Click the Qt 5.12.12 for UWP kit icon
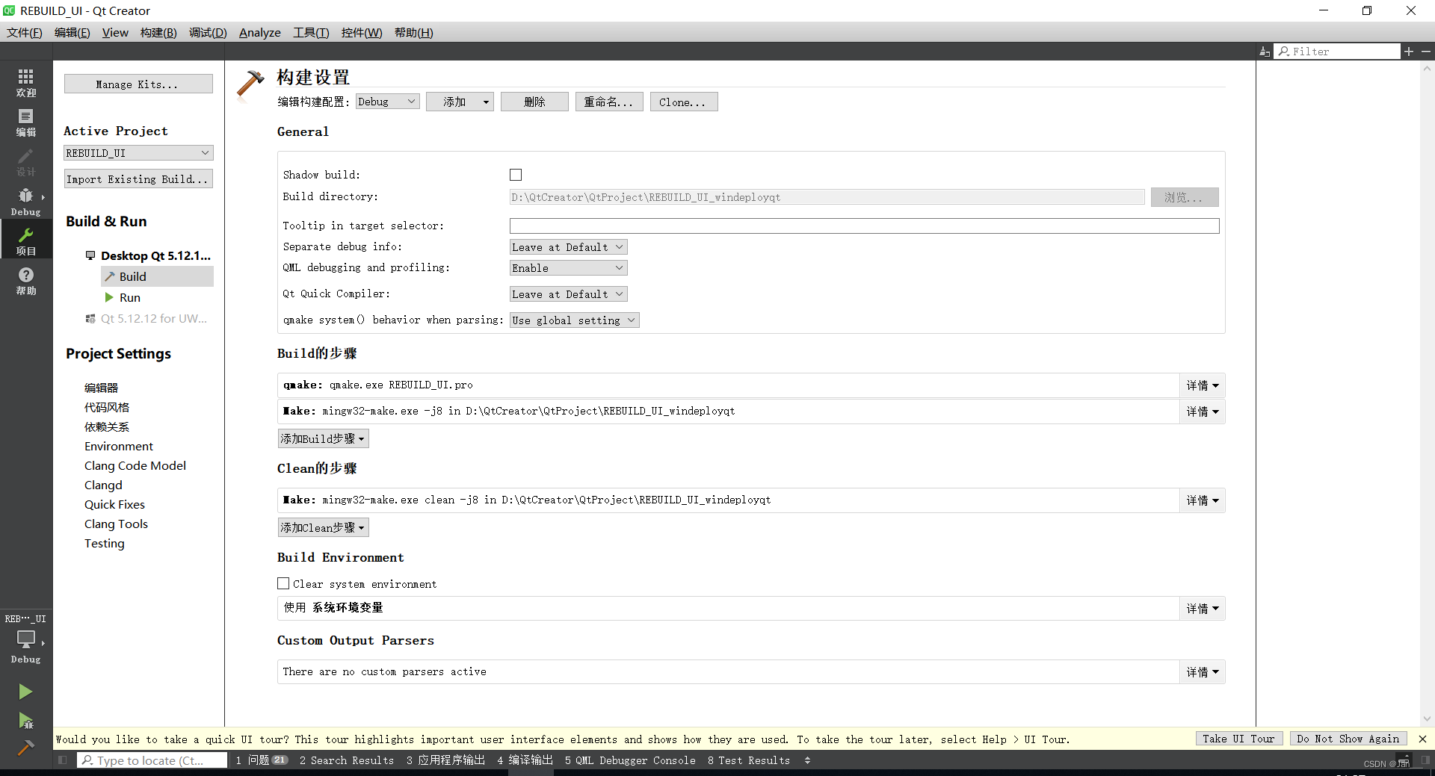This screenshot has height=776, width=1435. pyautogui.click(x=90, y=318)
